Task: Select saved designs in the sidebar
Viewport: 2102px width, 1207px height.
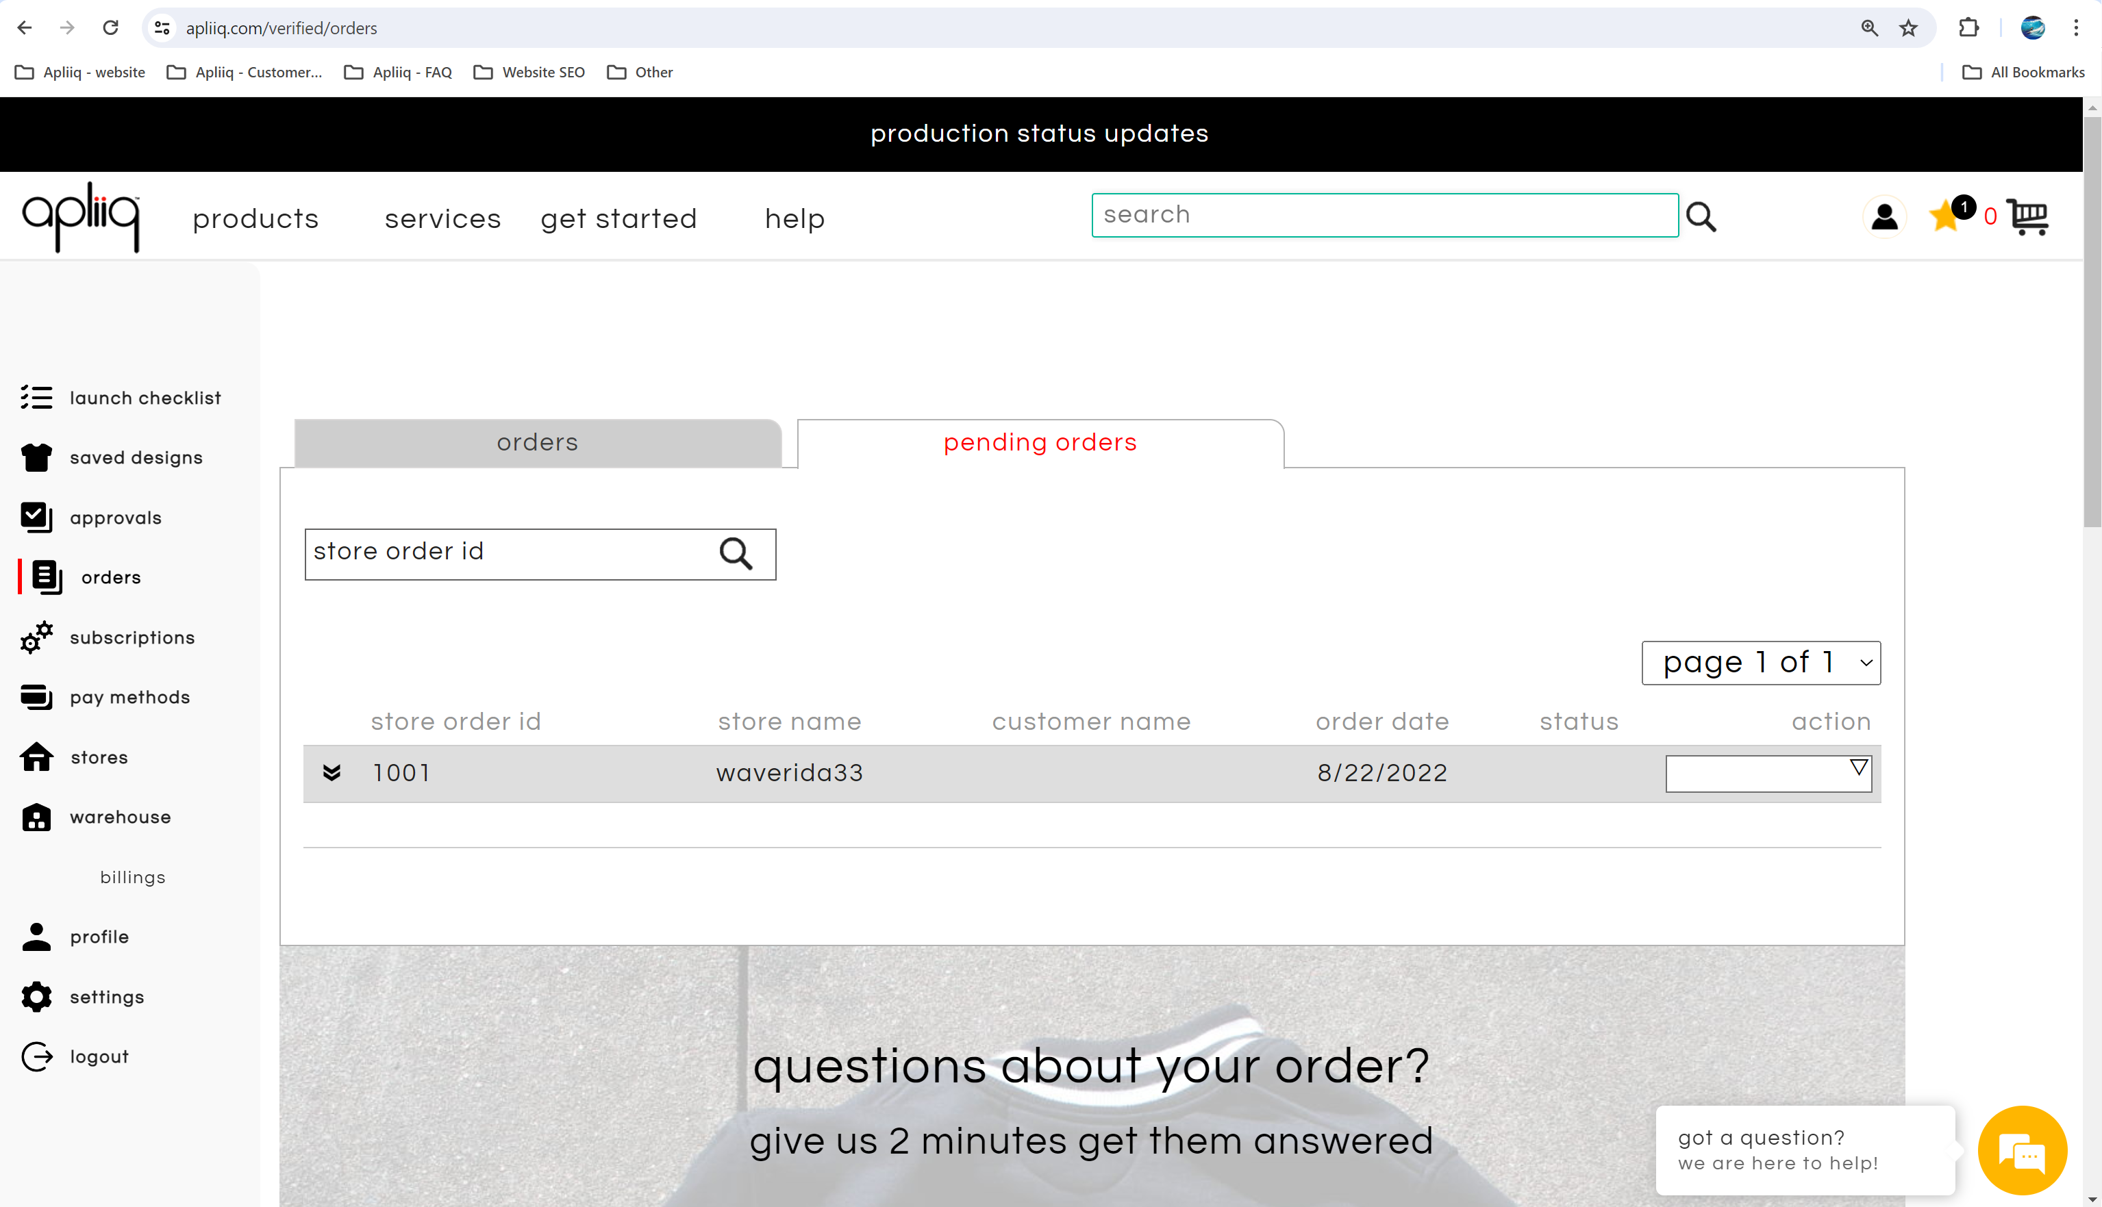Action: click(x=136, y=457)
